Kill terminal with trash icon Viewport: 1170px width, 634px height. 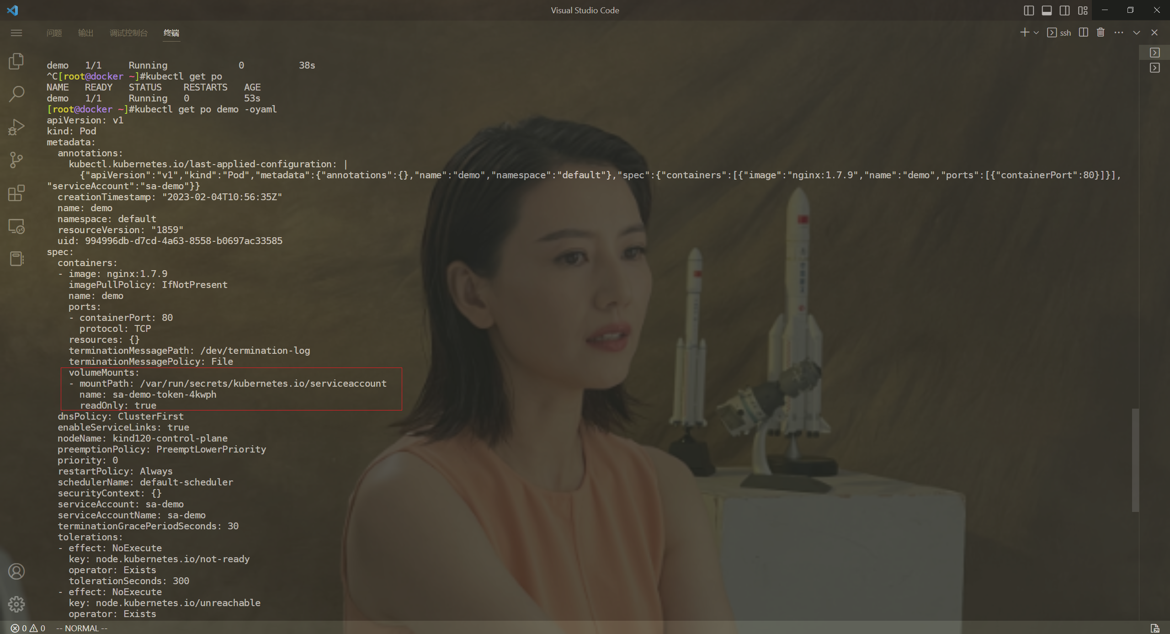click(x=1101, y=32)
